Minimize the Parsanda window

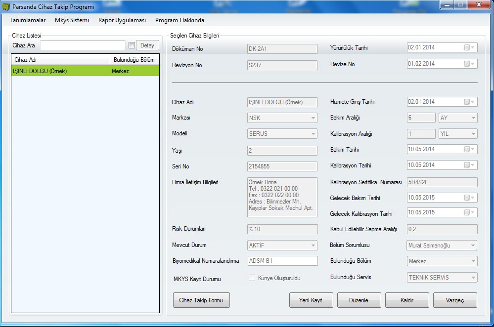tap(447, 5)
